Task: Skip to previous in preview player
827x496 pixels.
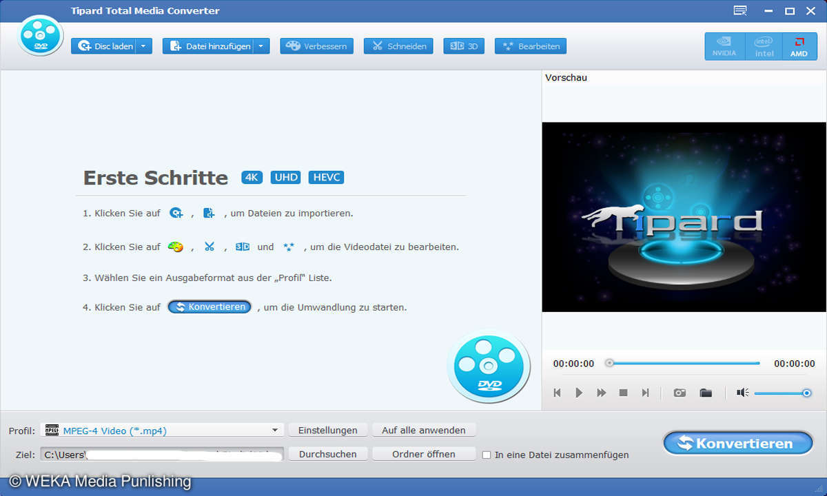Action: [557, 393]
